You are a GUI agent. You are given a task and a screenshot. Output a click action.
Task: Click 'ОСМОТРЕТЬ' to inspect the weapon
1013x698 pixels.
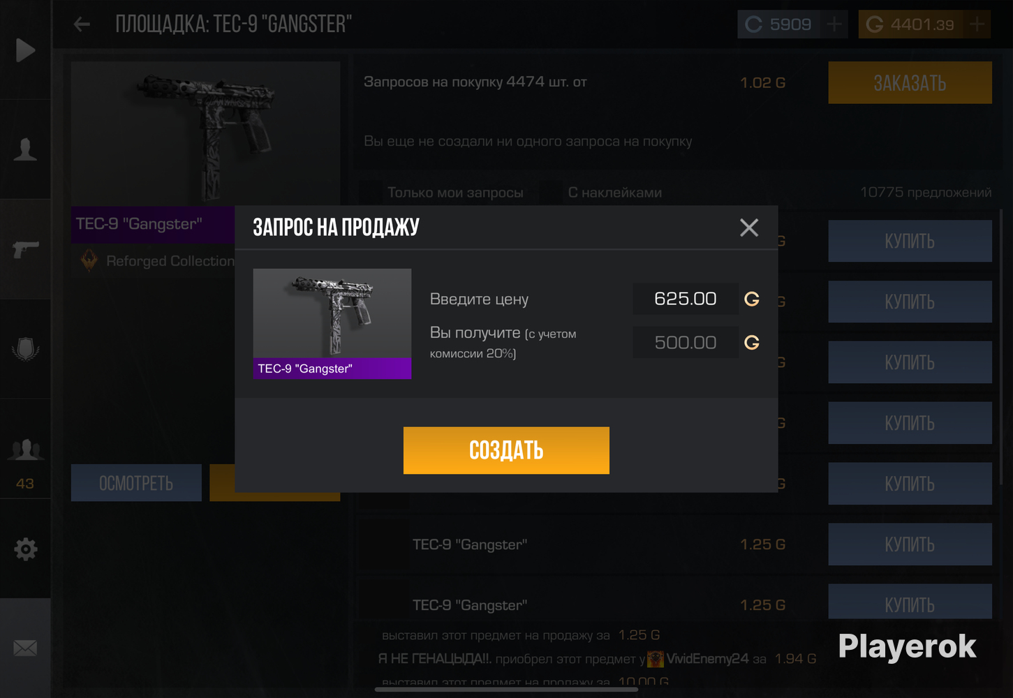pyautogui.click(x=136, y=483)
